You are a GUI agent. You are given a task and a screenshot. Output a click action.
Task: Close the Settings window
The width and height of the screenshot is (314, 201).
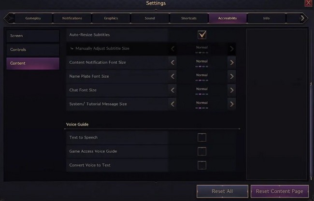308,3
